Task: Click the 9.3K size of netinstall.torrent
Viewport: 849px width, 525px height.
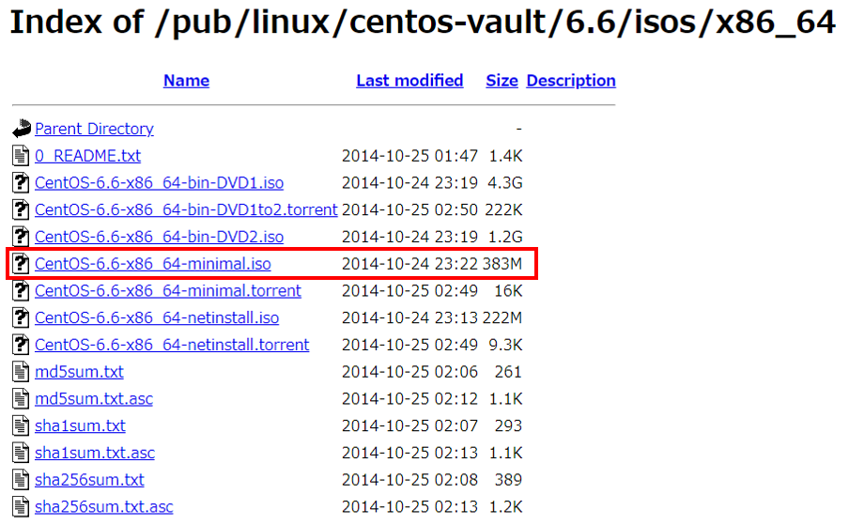Action: click(505, 346)
